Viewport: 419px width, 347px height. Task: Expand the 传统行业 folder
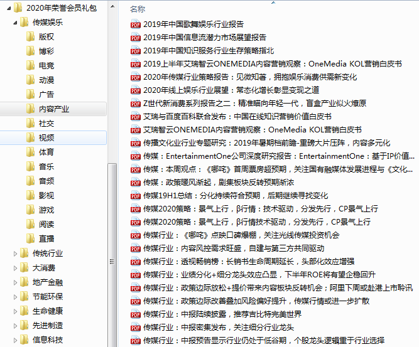[x=15, y=254]
